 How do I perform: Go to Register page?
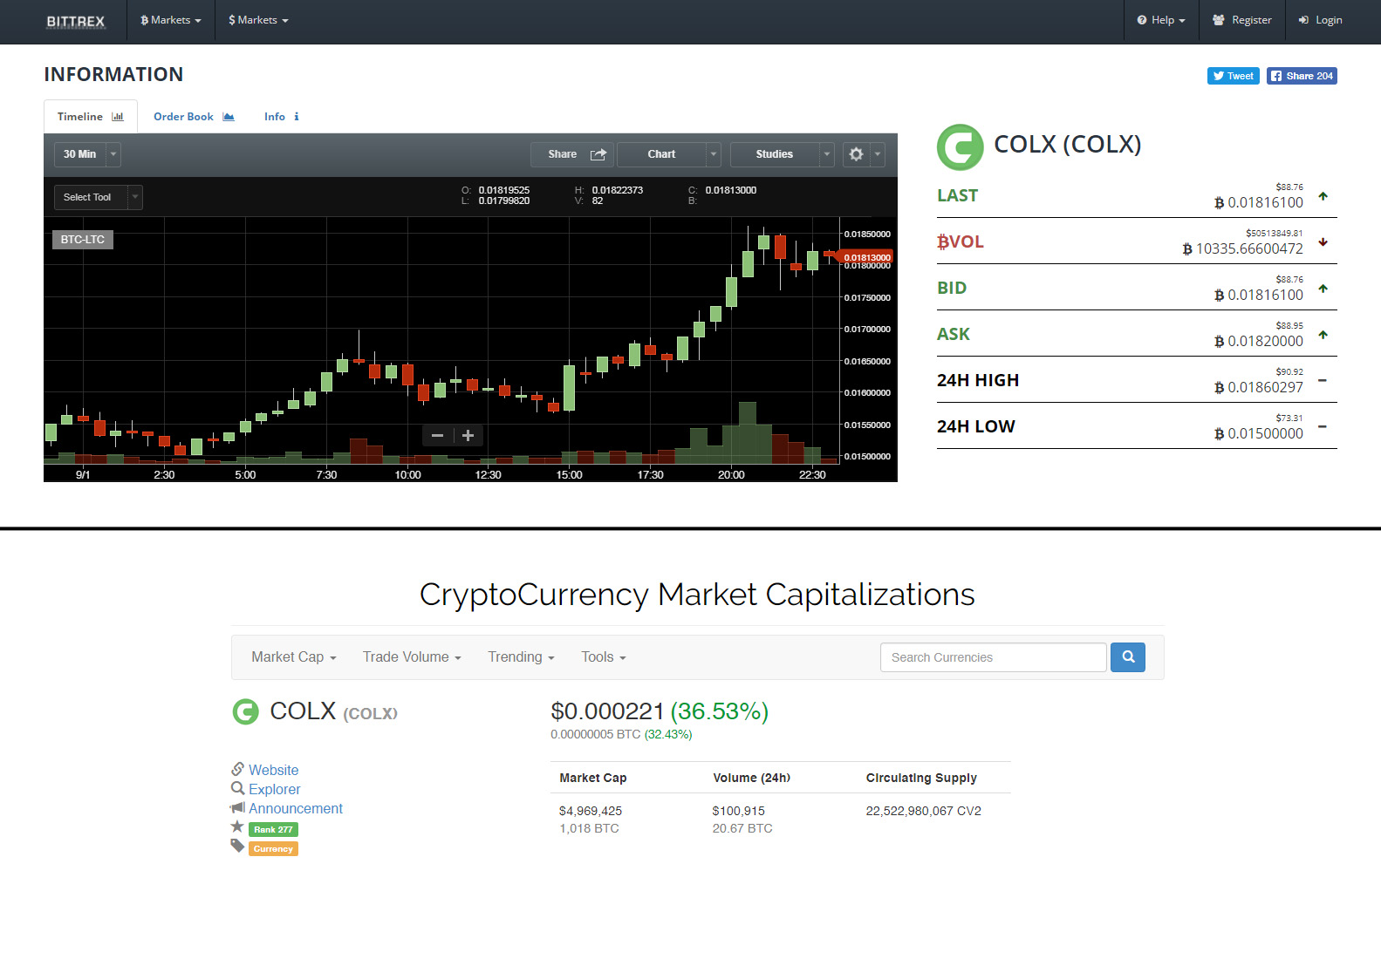[x=1242, y=20]
